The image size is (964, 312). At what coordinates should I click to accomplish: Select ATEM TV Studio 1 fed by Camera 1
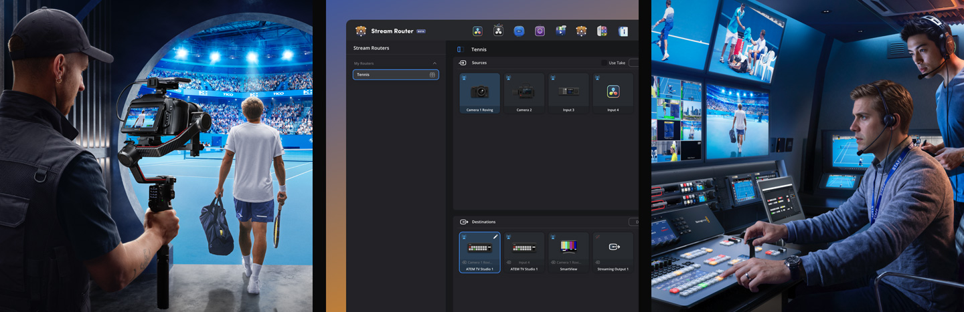point(479,253)
